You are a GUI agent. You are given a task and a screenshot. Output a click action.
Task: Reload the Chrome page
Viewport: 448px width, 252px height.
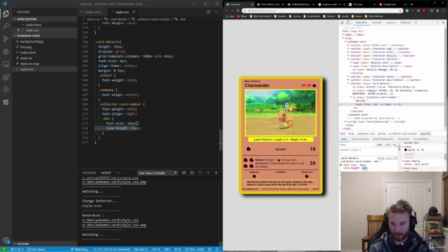tap(238, 10)
